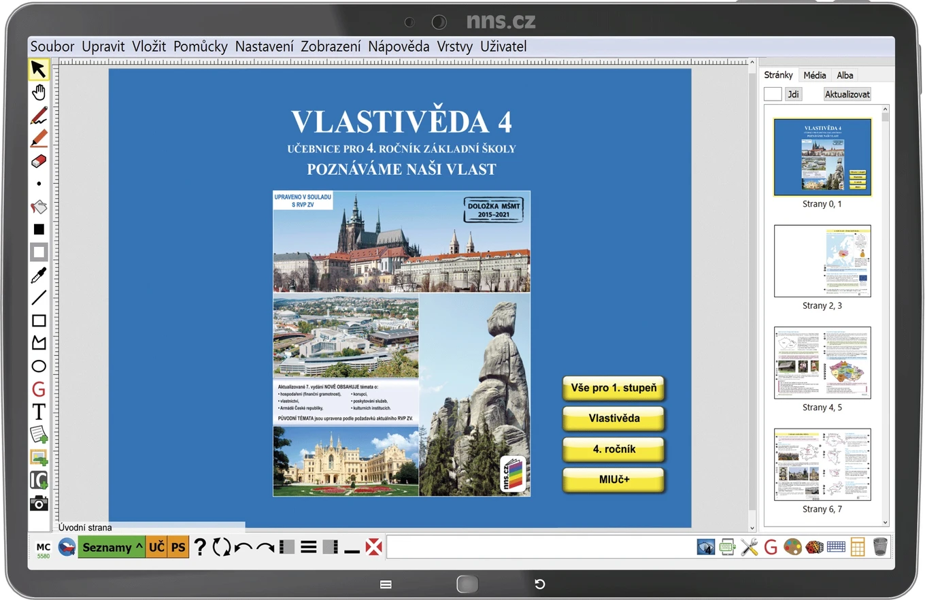
Task: Open the Soubor menu
Action: [52, 46]
